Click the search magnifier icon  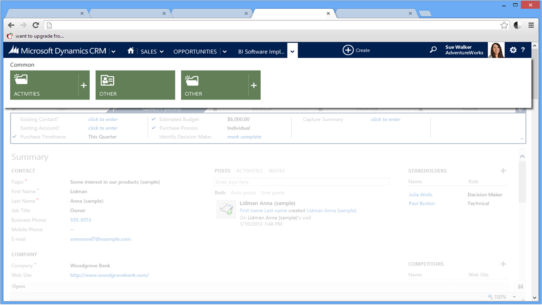coord(433,50)
